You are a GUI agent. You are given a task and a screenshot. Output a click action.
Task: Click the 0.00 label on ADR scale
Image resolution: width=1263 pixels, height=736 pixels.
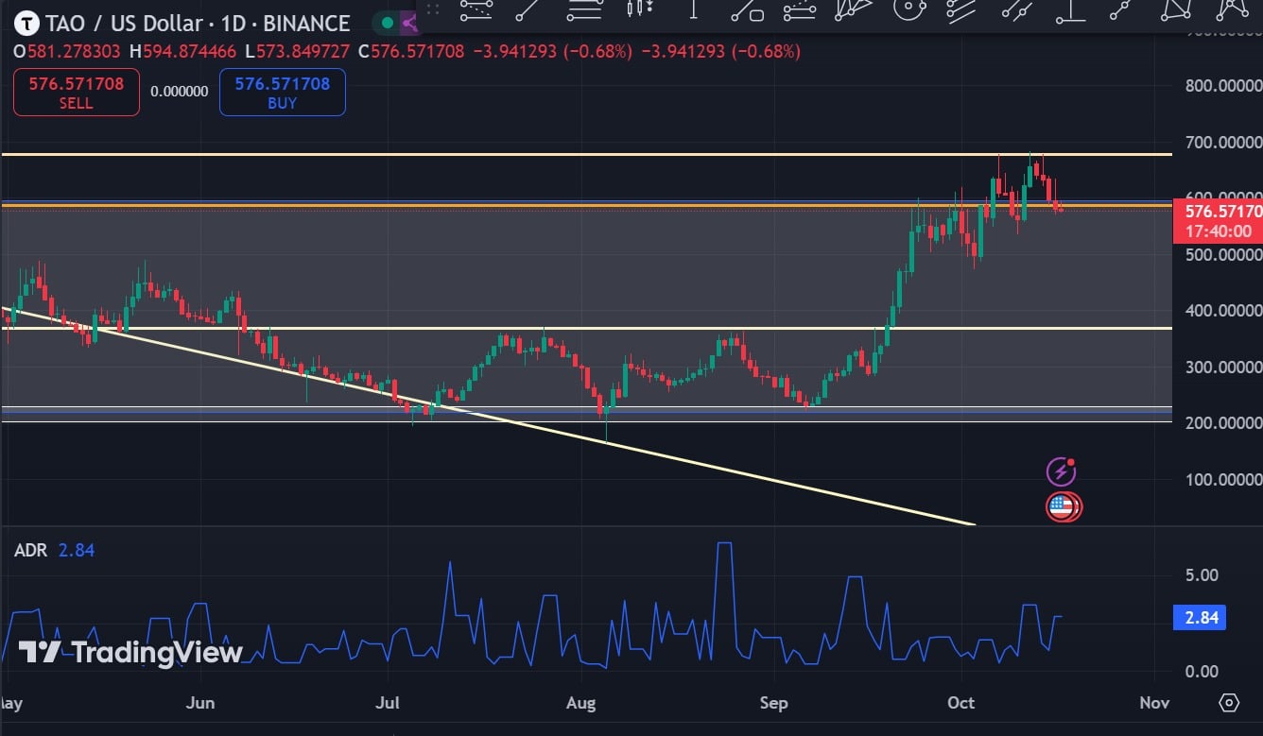point(1202,672)
